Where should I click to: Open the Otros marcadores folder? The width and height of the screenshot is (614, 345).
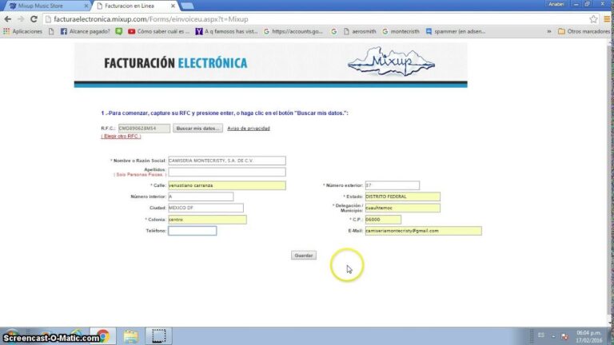point(584,31)
